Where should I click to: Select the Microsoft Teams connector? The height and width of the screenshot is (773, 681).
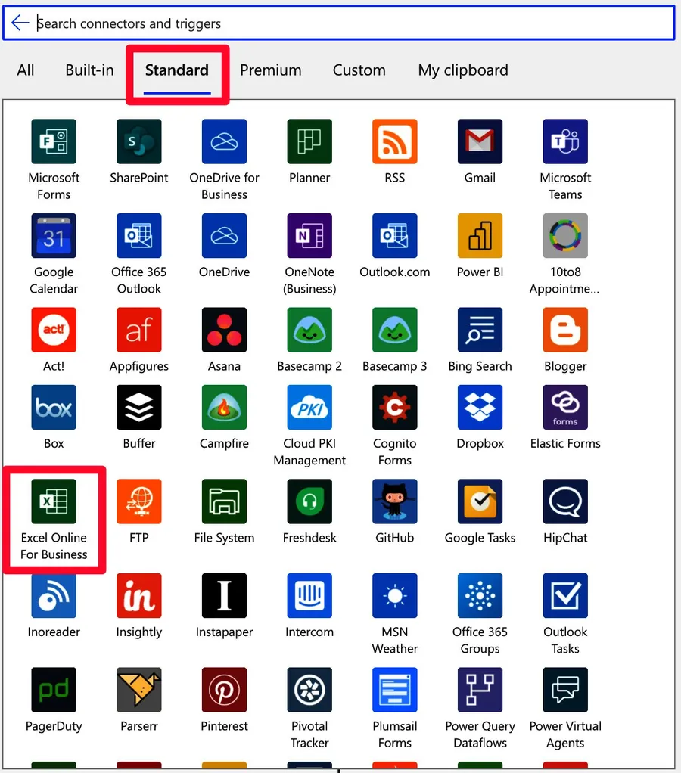[564, 141]
